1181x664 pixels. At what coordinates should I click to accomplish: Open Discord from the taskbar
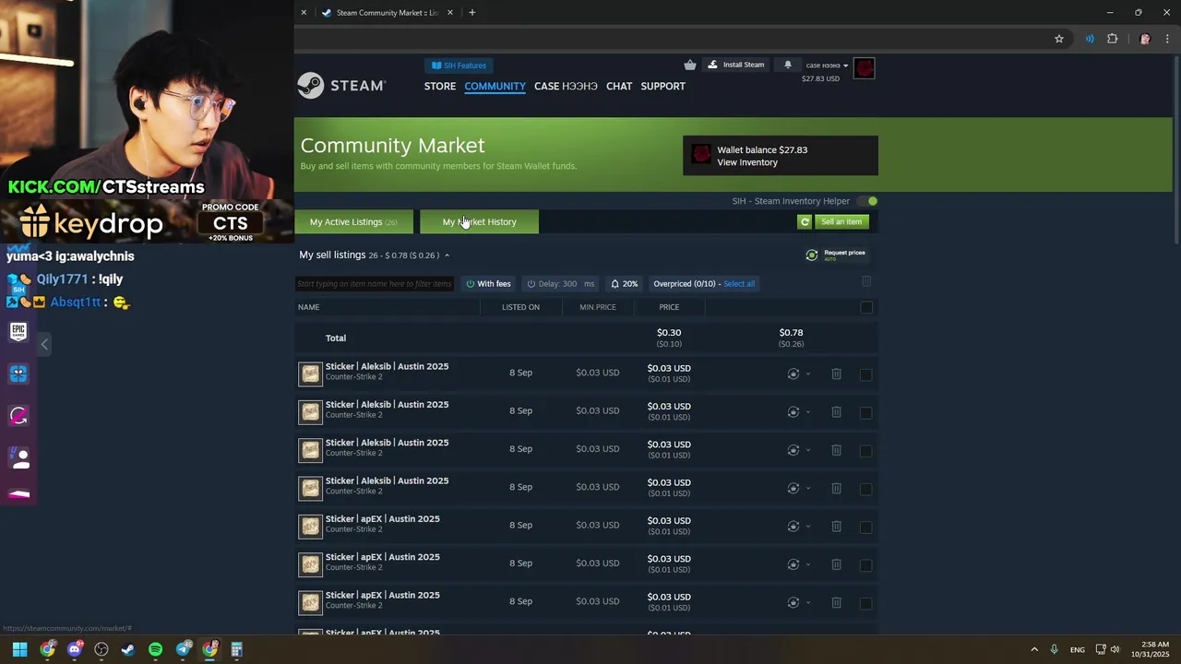(x=75, y=649)
